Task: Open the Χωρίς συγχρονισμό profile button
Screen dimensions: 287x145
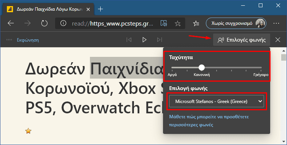Action: (x=236, y=23)
